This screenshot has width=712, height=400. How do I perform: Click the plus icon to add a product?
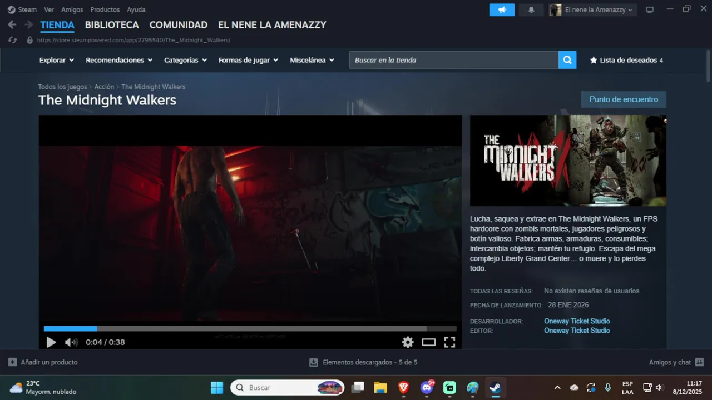(x=12, y=362)
